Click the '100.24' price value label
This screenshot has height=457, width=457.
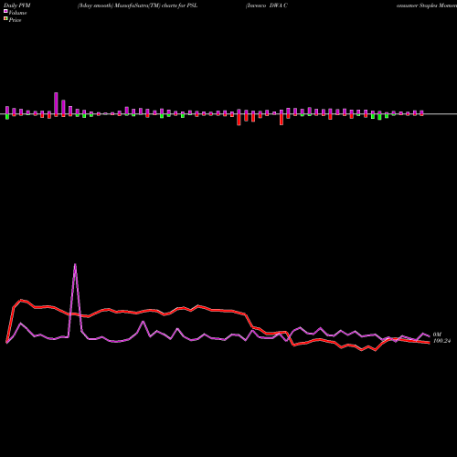click(441, 341)
